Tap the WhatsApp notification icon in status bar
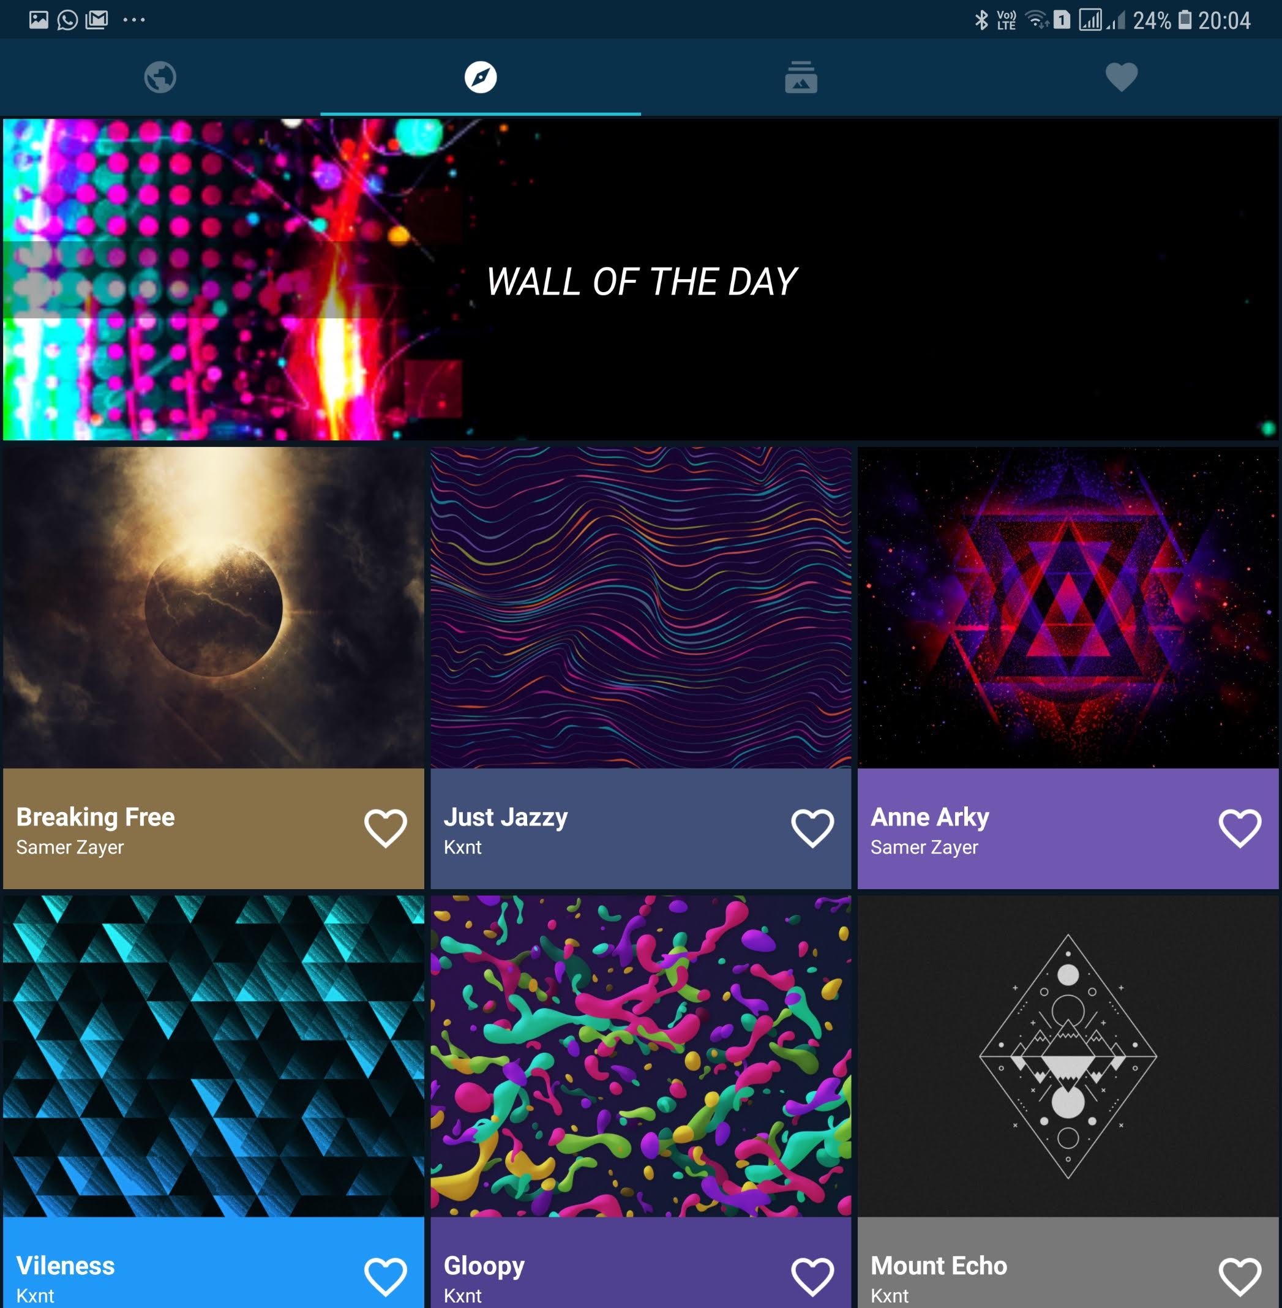The image size is (1282, 1308). tap(67, 20)
